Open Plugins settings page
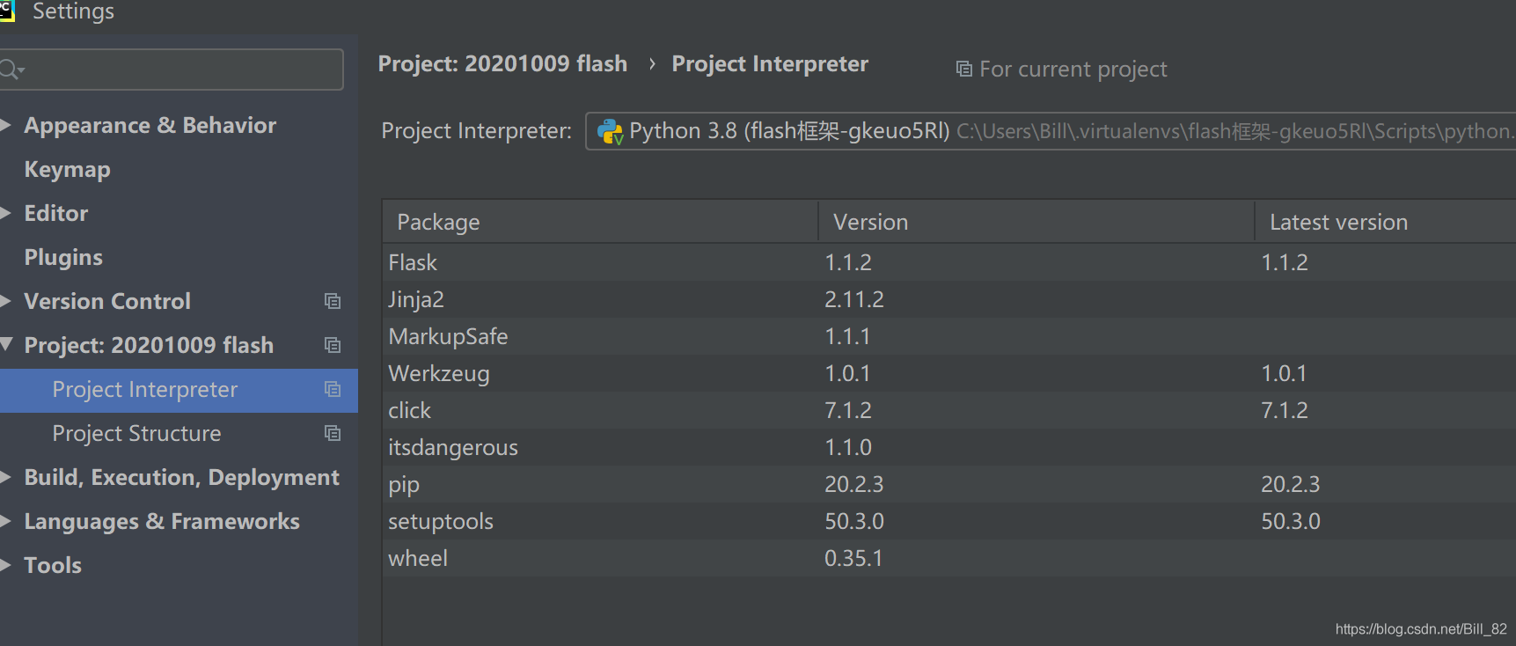The image size is (1516, 646). (x=63, y=258)
